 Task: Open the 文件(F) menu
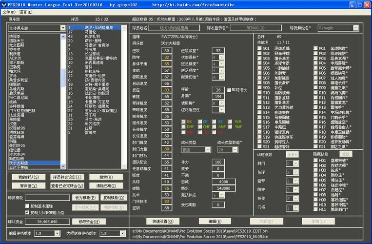(9, 12)
